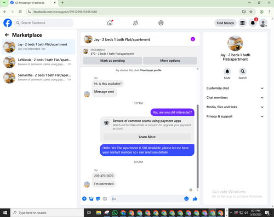The image size is (274, 217).
Task: Open the volume control in system tray
Action: click(x=246, y=213)
